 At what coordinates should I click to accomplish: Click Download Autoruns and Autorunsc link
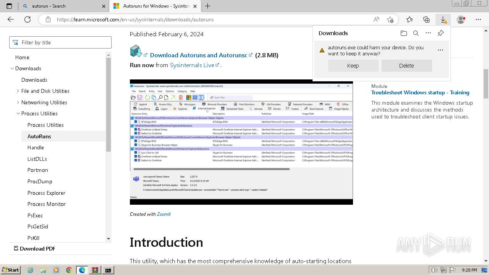[199, 55]
